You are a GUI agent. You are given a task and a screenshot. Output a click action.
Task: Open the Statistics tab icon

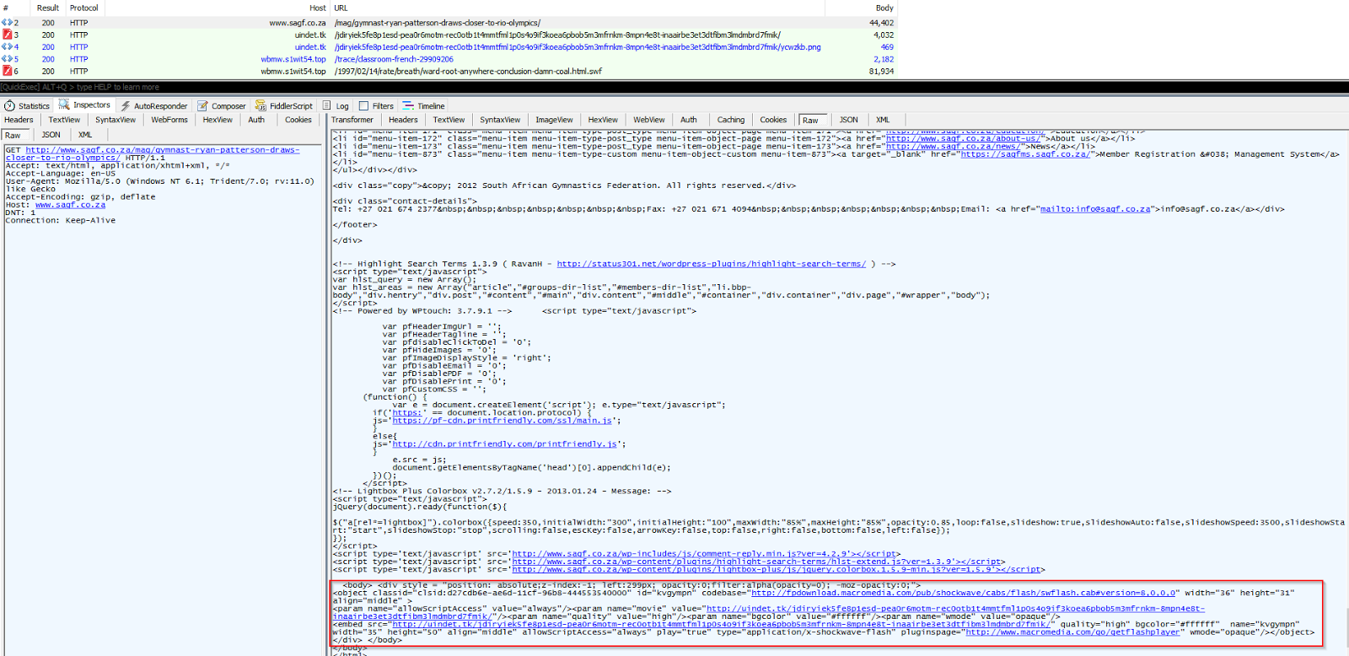(x=10, y=106)
